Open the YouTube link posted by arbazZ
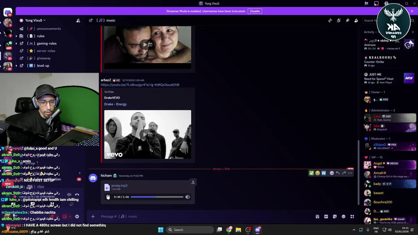 (140, 85)
